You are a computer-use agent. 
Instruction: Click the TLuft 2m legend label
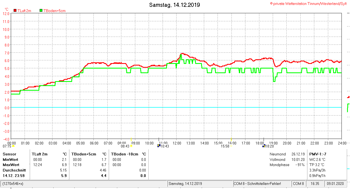[x=24, y=11]
